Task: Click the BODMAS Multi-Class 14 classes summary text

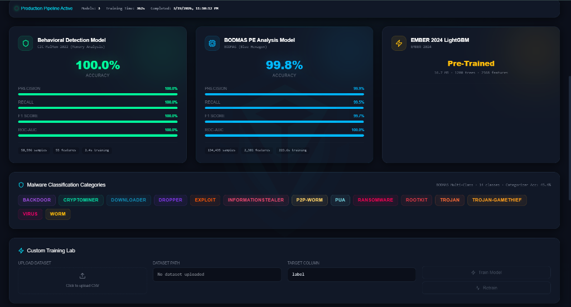Action: 493,185
